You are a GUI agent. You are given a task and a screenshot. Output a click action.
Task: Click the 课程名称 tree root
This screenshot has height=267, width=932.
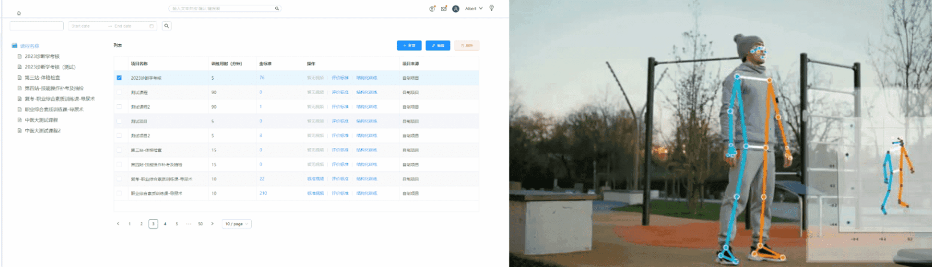point(30,46)
